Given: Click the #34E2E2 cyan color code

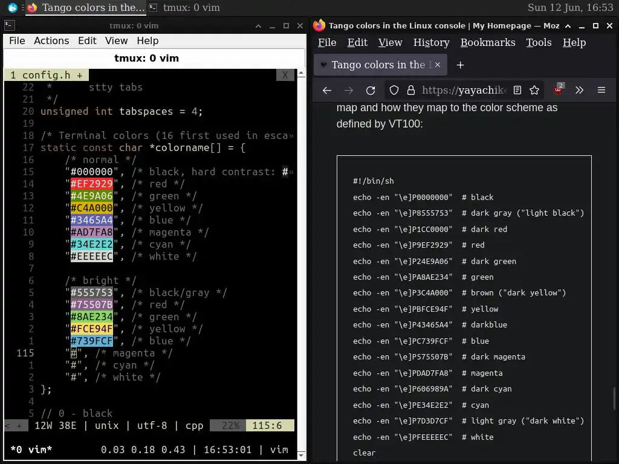Looking at the screenshot, I should [x=92, y=244].
